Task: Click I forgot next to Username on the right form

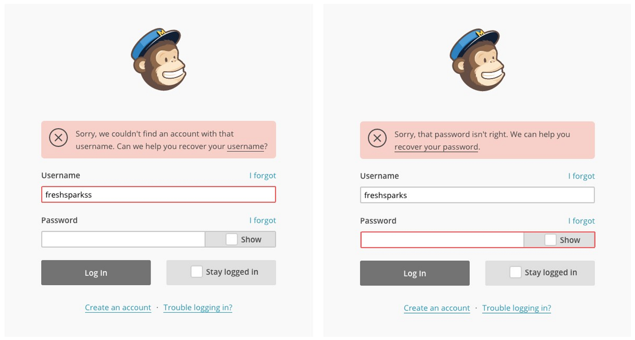Action: 581,176
